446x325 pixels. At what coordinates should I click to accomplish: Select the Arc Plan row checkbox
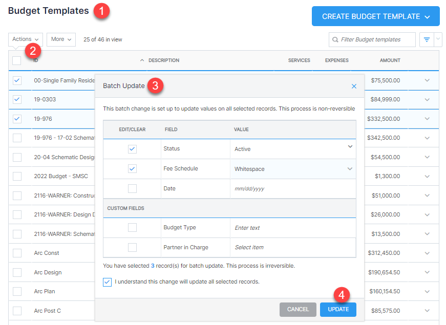coord(17,291)
